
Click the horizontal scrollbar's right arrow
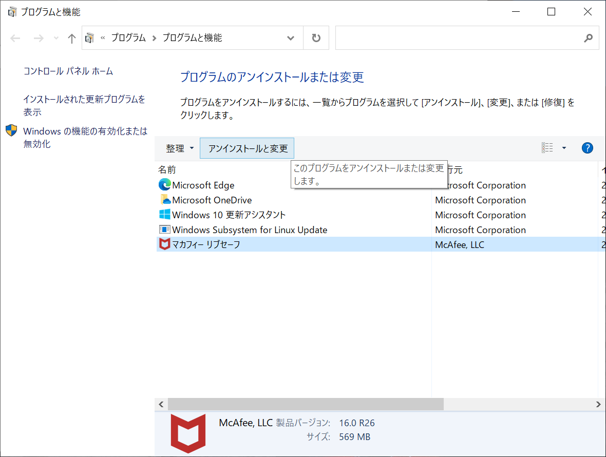pos(598,404)
